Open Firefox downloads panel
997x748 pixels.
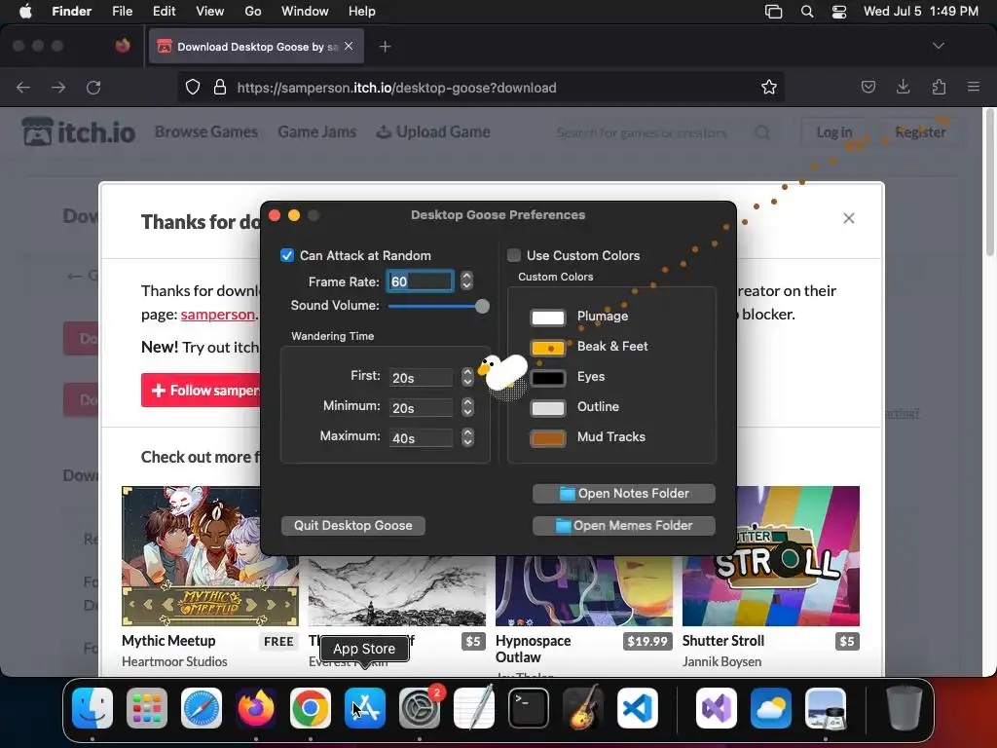pyautogui.click(x=903, y=87)
